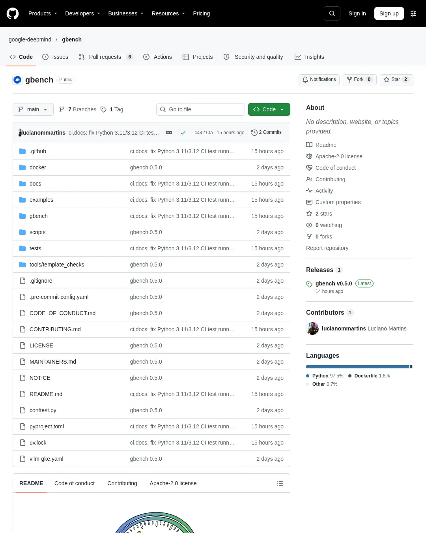Switch README panel to Apache-2.0 license tab
Image resolution: width=426 pixels, height=533 pixels.
[173, 483]
